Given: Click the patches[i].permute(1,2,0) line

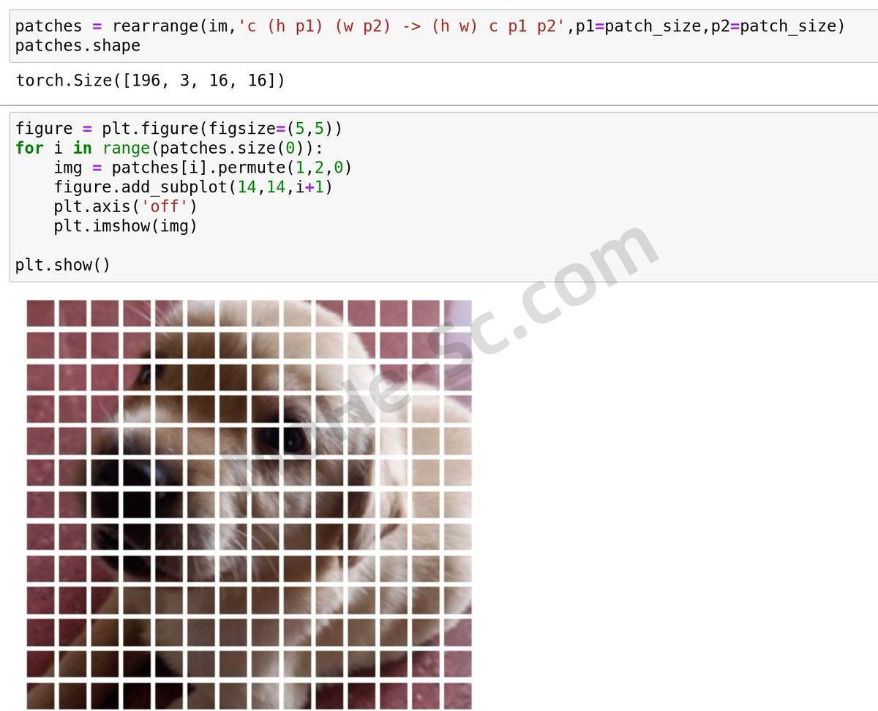Looking at the screenshot, I should (203, 168).
